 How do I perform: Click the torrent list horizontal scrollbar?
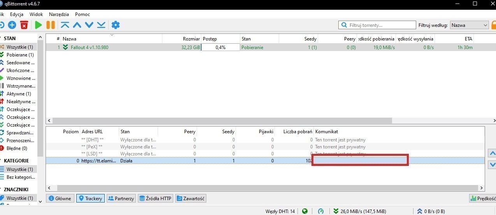coord(222,121)
